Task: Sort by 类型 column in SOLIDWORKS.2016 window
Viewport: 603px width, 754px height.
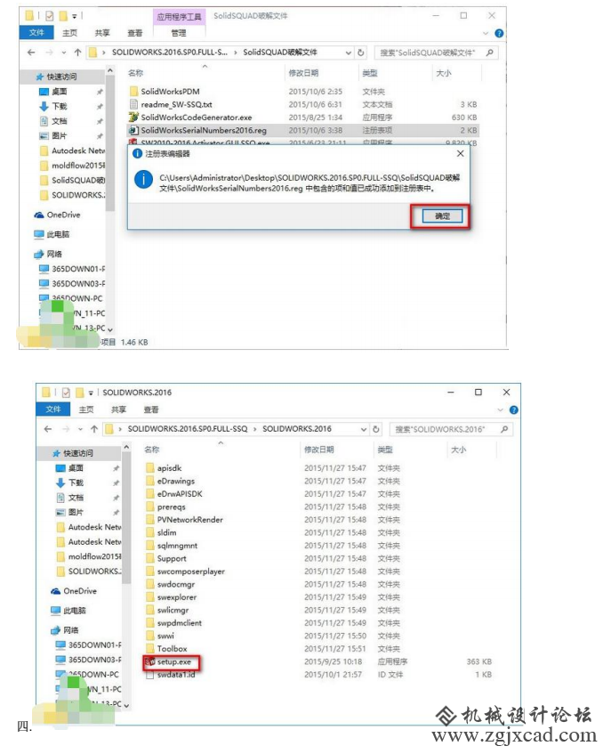Action: coord(385,450)
